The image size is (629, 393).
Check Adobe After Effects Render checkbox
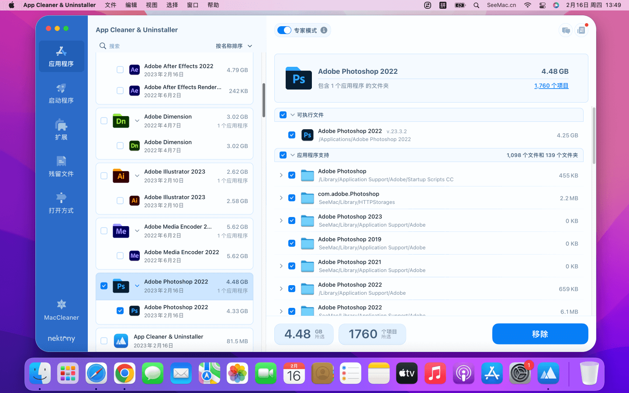(120, 91)
